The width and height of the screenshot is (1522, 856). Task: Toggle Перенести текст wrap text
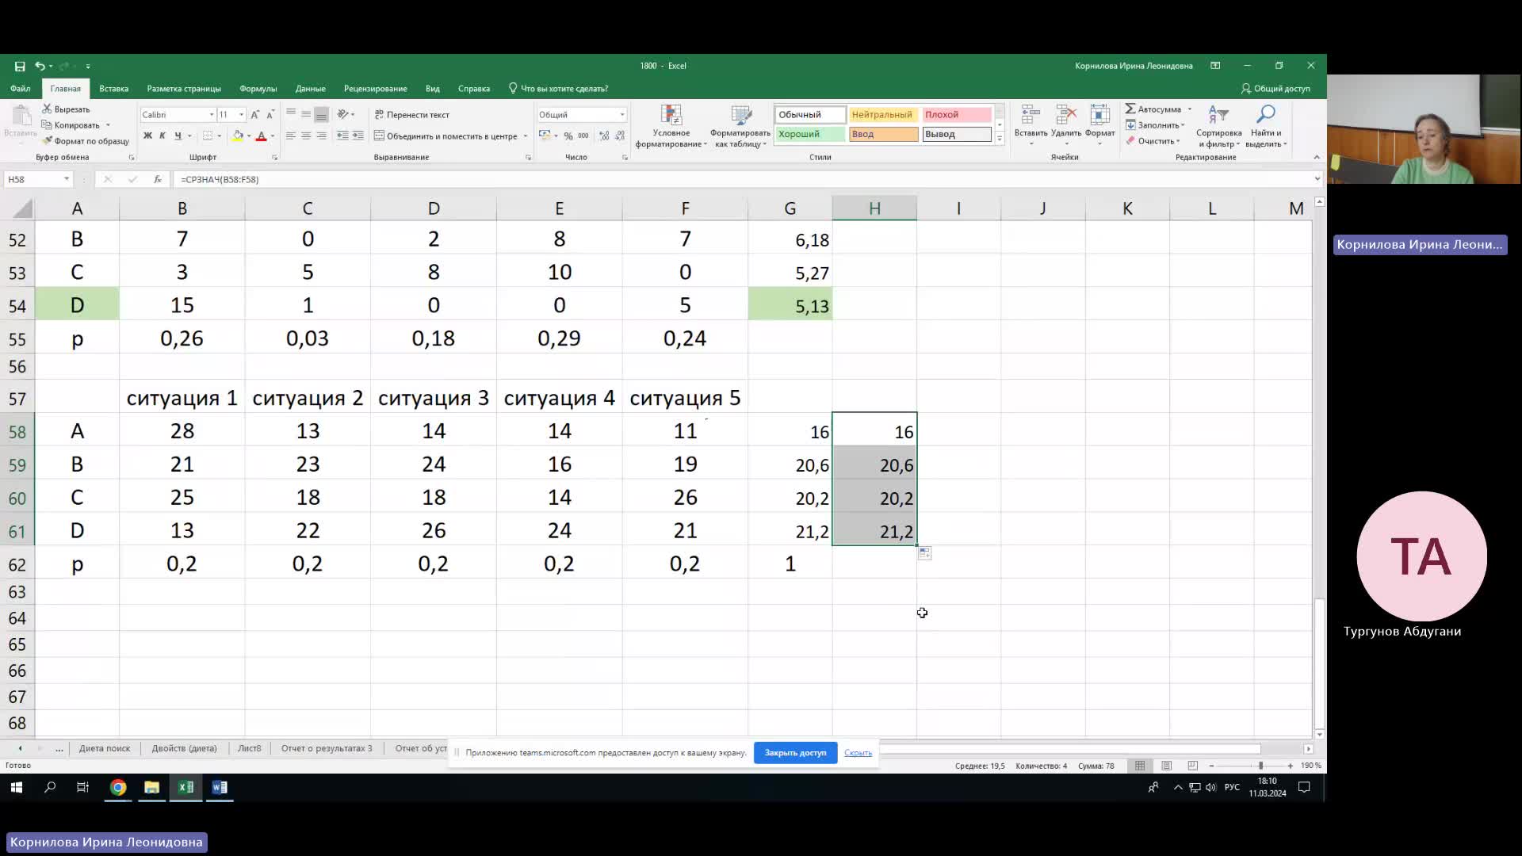click(x=412, y=114)
